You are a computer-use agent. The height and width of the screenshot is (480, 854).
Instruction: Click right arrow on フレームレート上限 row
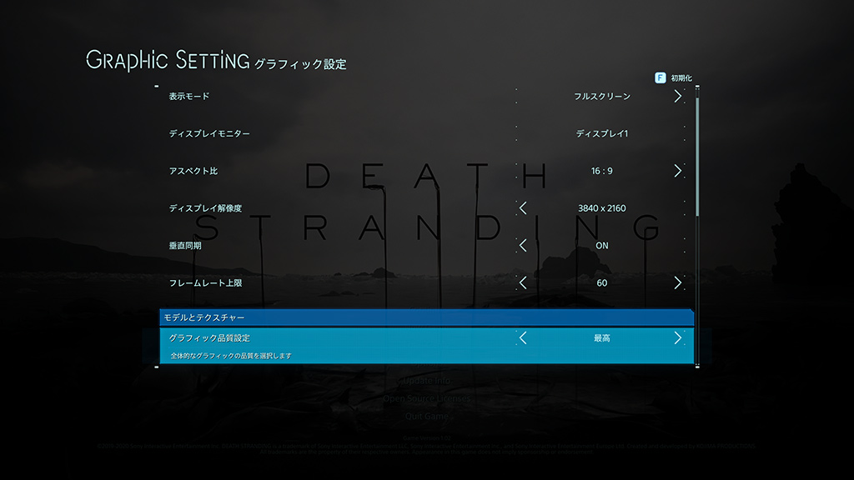coord(677,283)
